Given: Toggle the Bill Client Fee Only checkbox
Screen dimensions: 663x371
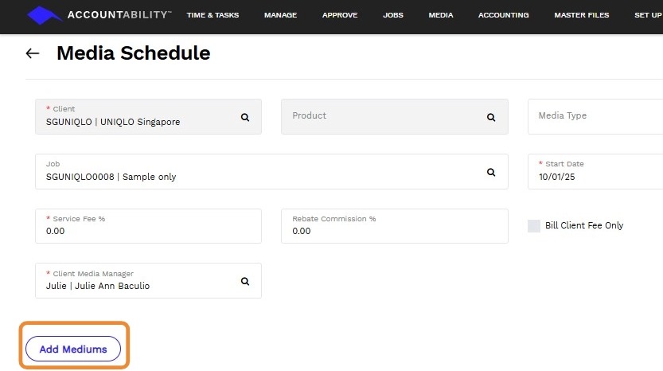Looking at the screenshot, I should coord(534,226).
